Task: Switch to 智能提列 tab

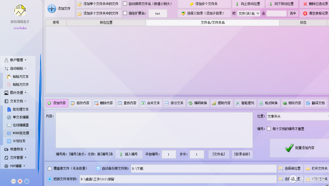Action: (245, 103)
